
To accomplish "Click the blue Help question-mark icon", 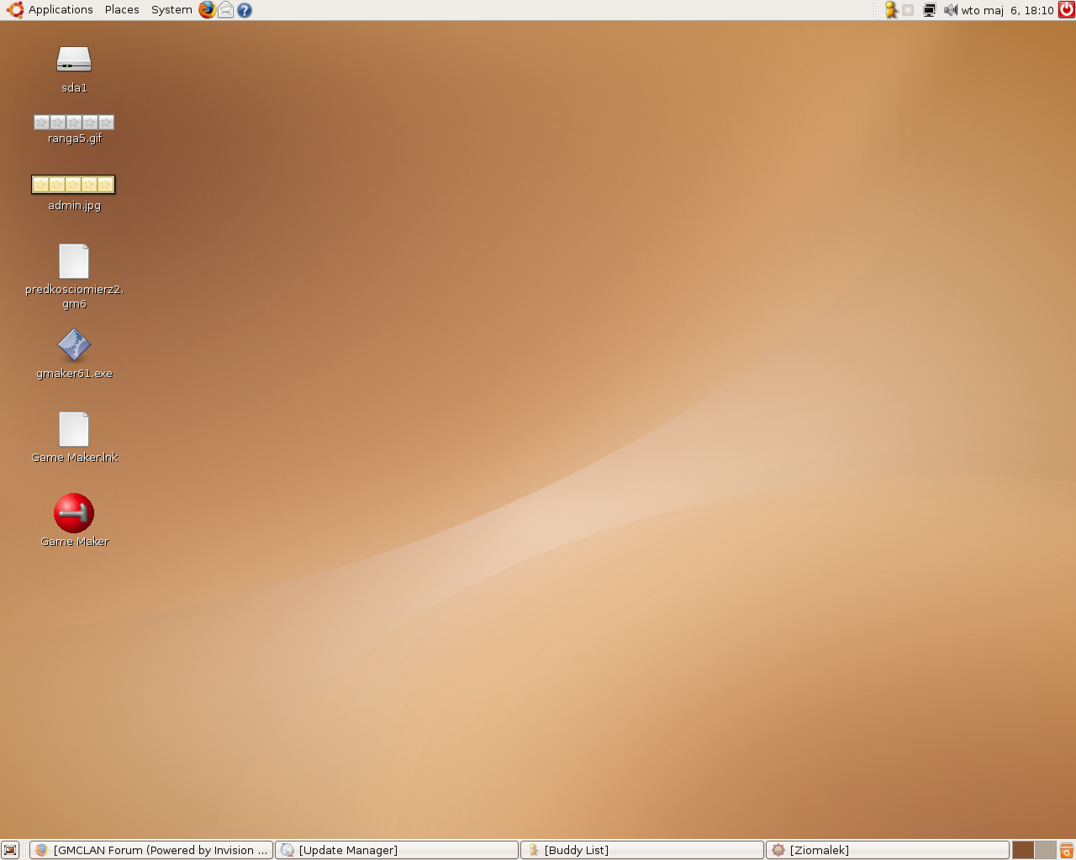I will (x=245, y=10).
